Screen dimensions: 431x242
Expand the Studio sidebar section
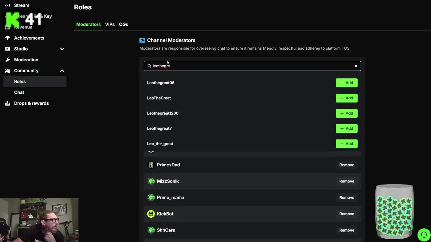pos(62,49)
